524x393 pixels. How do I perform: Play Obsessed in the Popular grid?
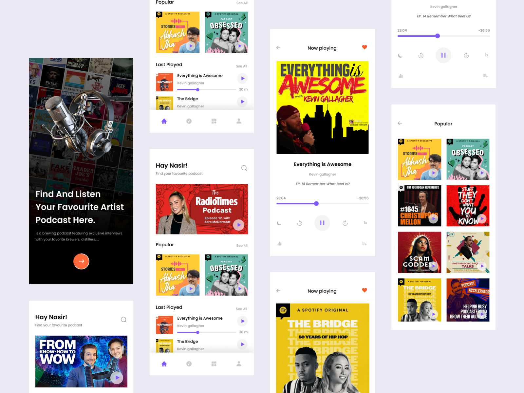click(x=482, y=173)
